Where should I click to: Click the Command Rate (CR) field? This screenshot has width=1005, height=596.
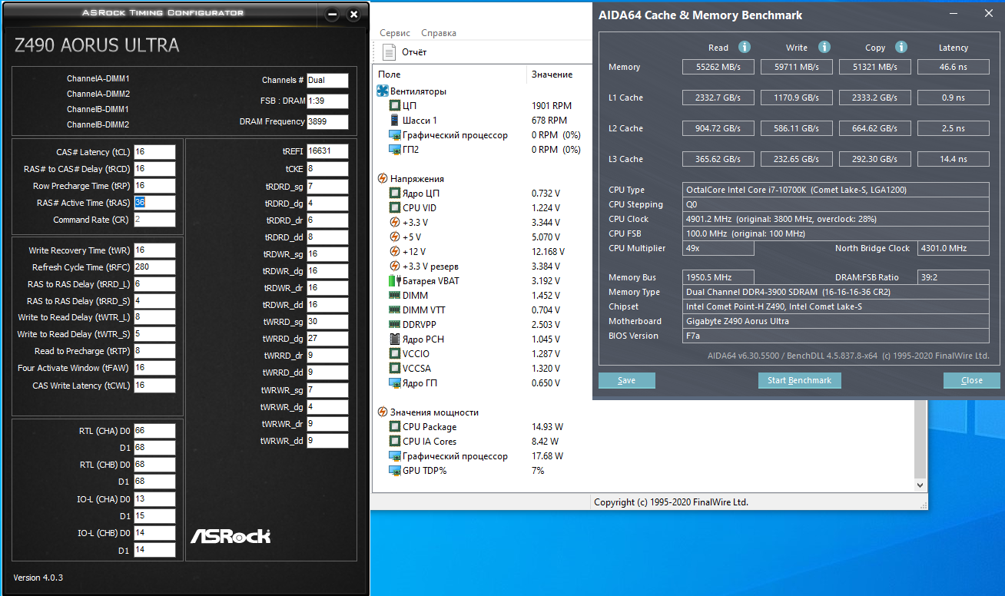154,220
